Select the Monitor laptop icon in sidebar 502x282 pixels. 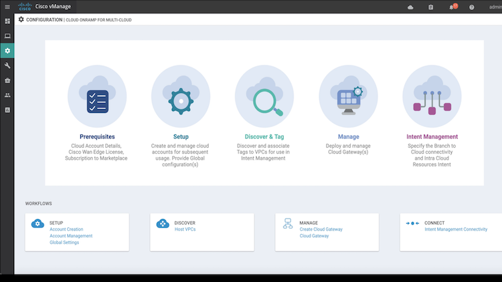(7, 36)
